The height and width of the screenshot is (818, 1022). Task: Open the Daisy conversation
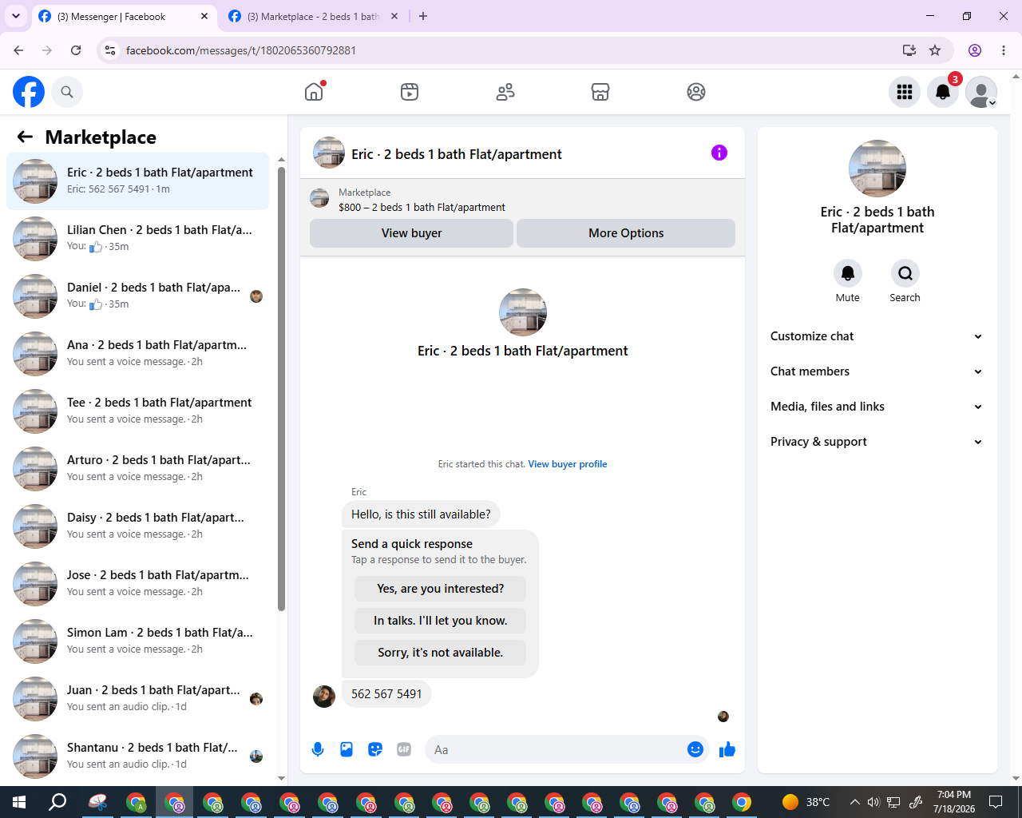137,526
